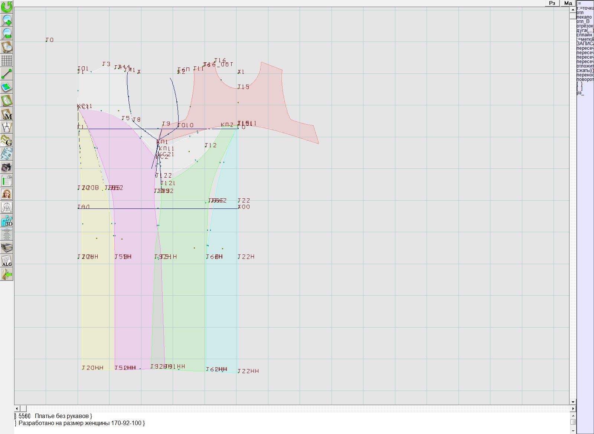Open the 3D view icon

(x=7, y=221)
